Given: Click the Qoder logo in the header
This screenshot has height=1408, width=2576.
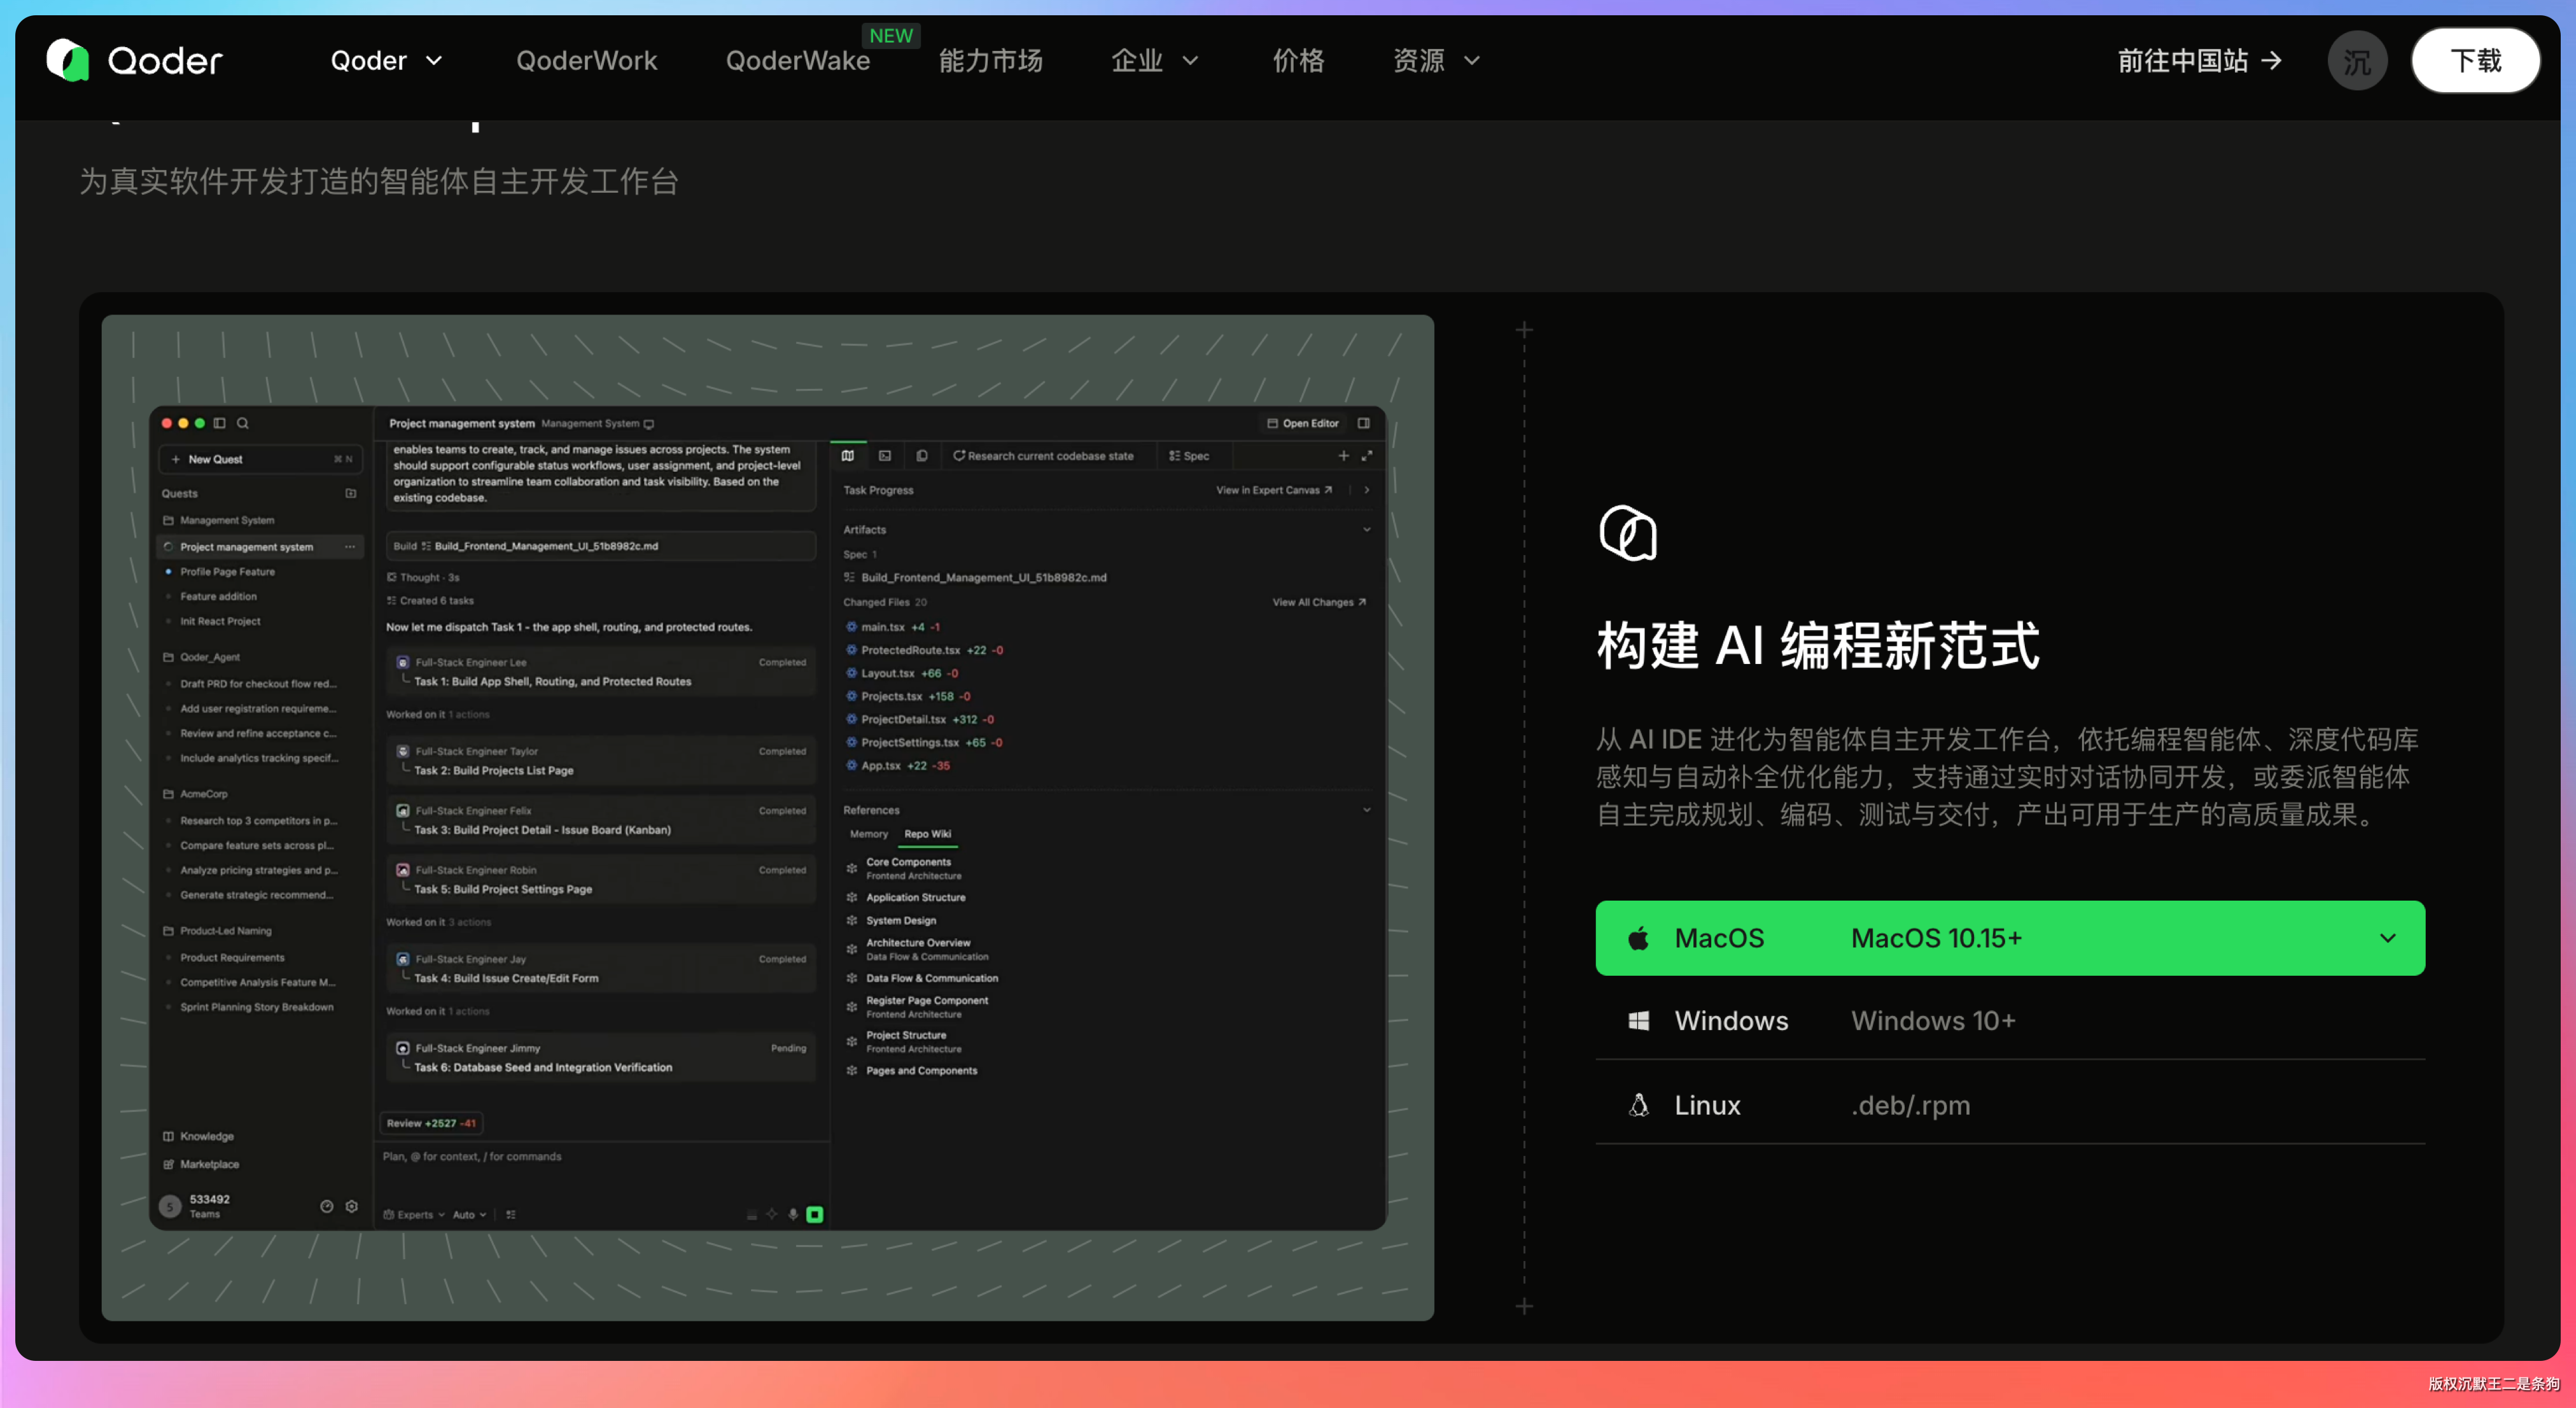Looking at the screenshot, I should click(134, 61).
